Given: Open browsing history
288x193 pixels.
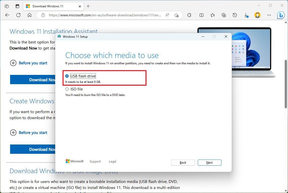Looking at the screenshot, I should pyautogui.click(x=235, y=15).
